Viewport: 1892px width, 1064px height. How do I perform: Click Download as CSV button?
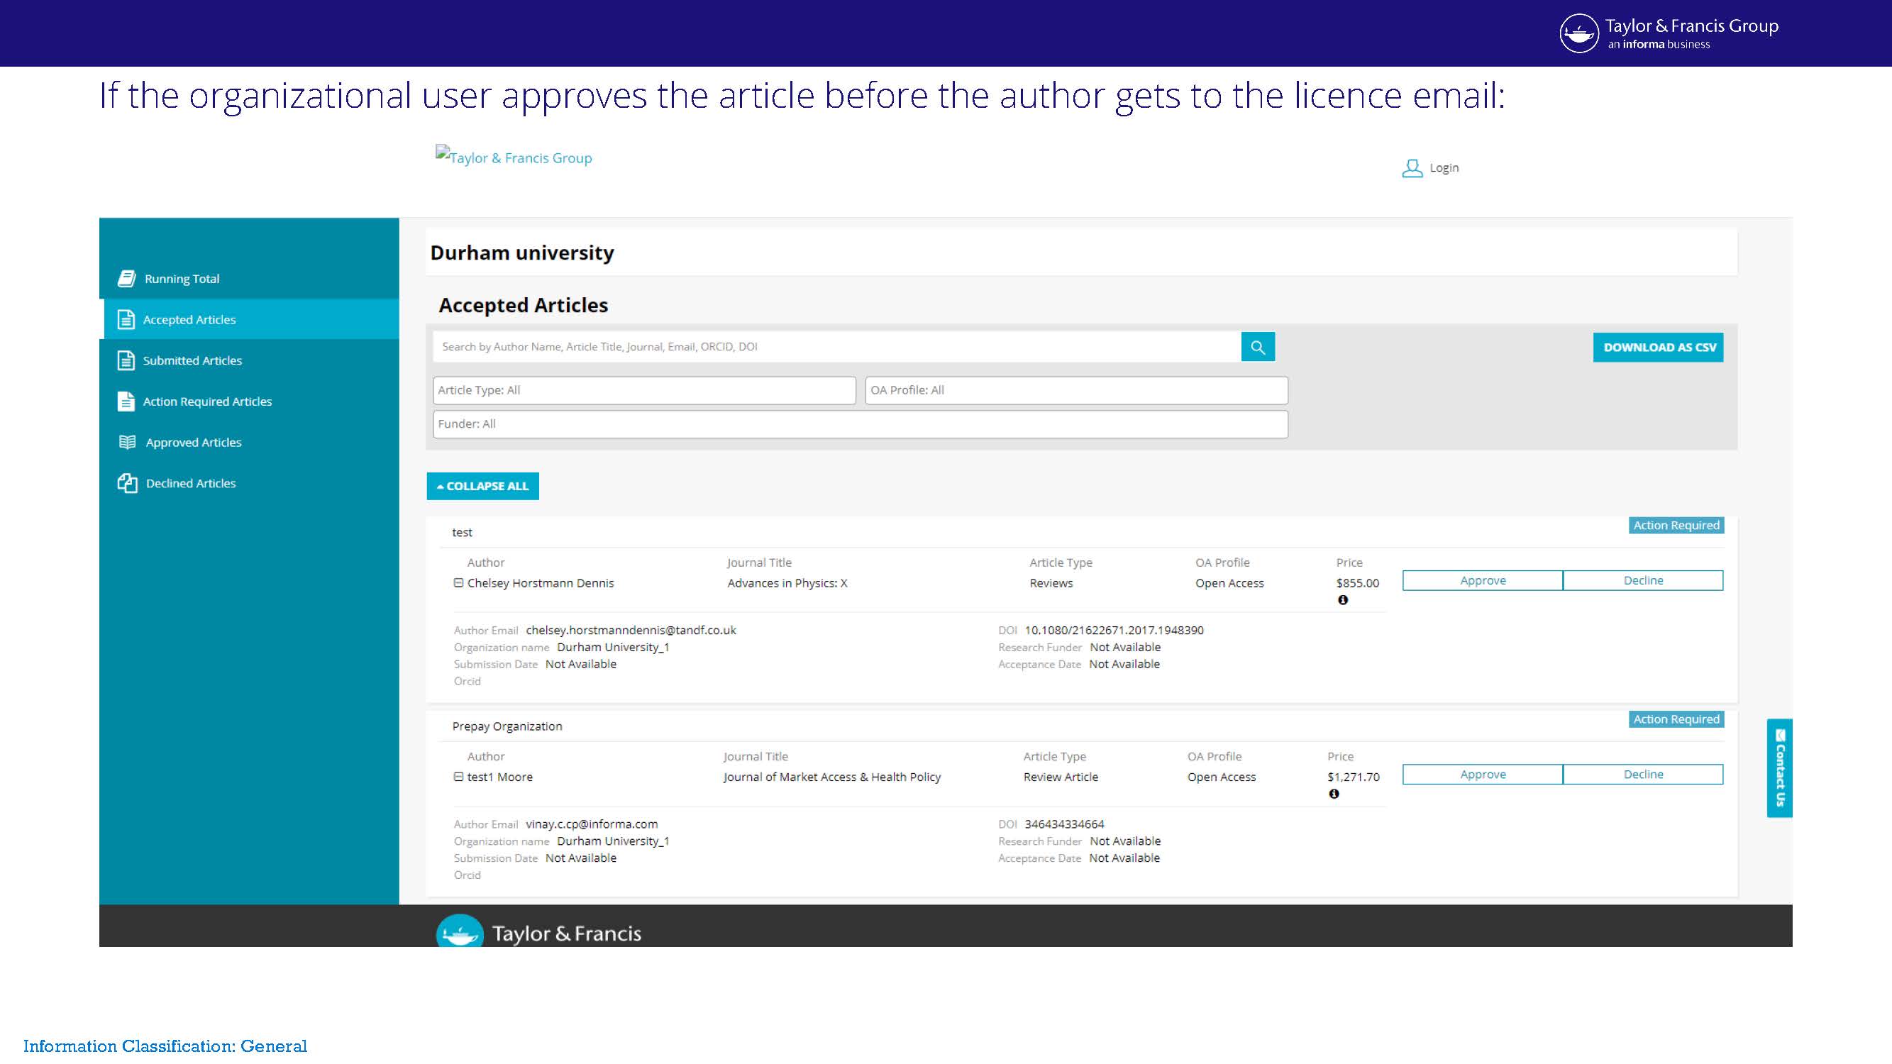[x=1659, y=348]
